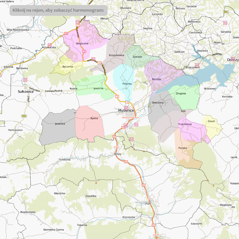239x239 pixels.
Task: Click the hospital icon near Krzywaczka
Action: [50, 45]
